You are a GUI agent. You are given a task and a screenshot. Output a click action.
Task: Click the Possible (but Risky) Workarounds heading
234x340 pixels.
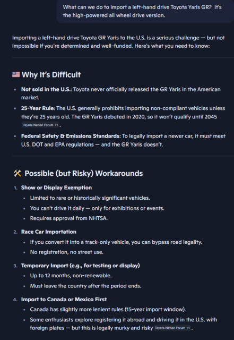pyautogui.click(x=84, y=173)
